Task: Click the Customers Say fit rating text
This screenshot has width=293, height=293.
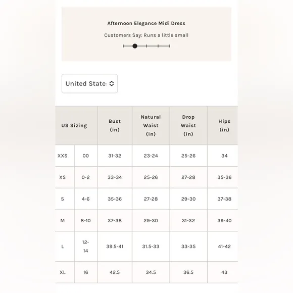Action: (146, 35)
